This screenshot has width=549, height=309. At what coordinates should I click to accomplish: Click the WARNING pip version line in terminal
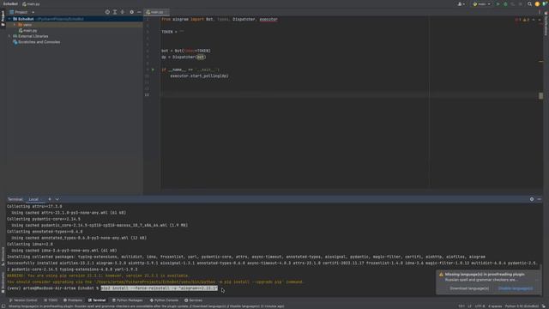pyautogui.click(x=98, y=276)
